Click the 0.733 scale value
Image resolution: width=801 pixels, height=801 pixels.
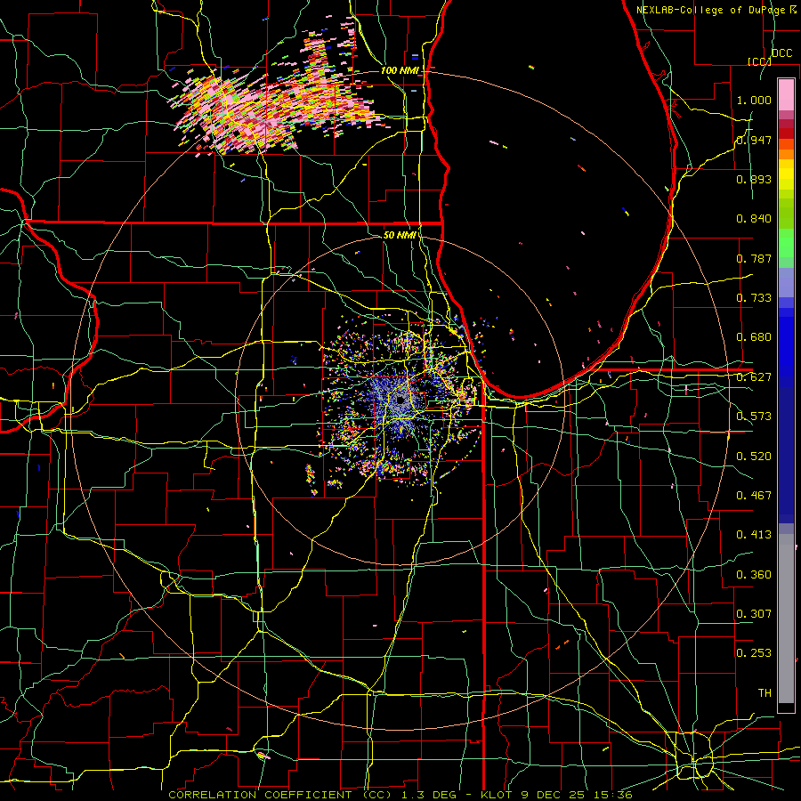tap(754, 298)
